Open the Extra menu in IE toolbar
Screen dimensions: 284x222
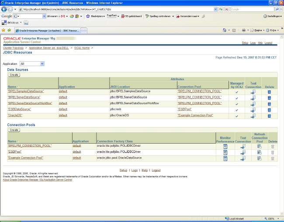pyautogui.click(x=273, y=30)
